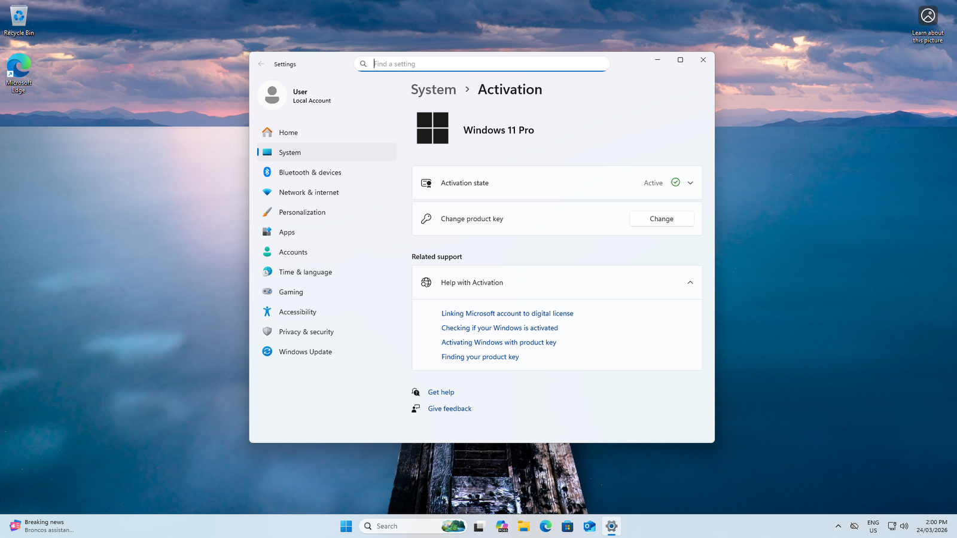Open Linking Microsoft account to digital license
Viewport: 957px width, 538px height.
pyautogui.click(x=507, y=313)
